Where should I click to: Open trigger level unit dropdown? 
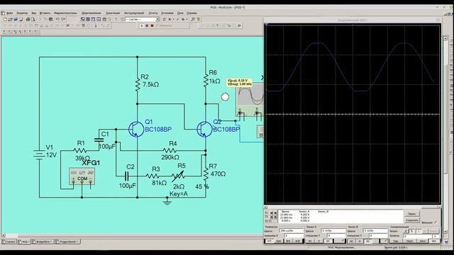click(x=435, y=236)
